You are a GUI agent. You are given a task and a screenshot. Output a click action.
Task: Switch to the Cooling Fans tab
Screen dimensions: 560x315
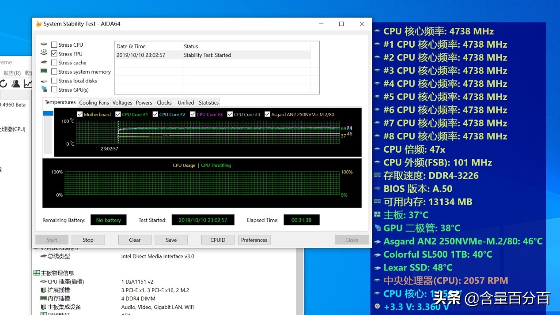tap(94, 102)
